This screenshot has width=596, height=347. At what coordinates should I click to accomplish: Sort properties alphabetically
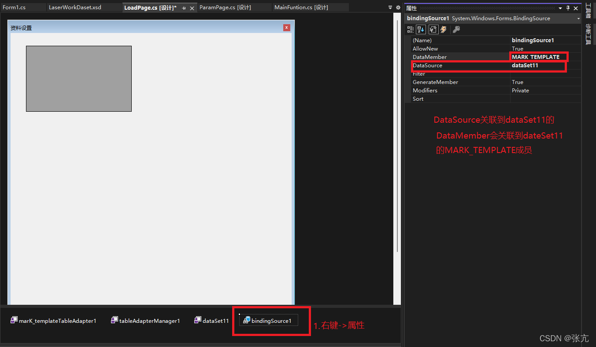421,29
